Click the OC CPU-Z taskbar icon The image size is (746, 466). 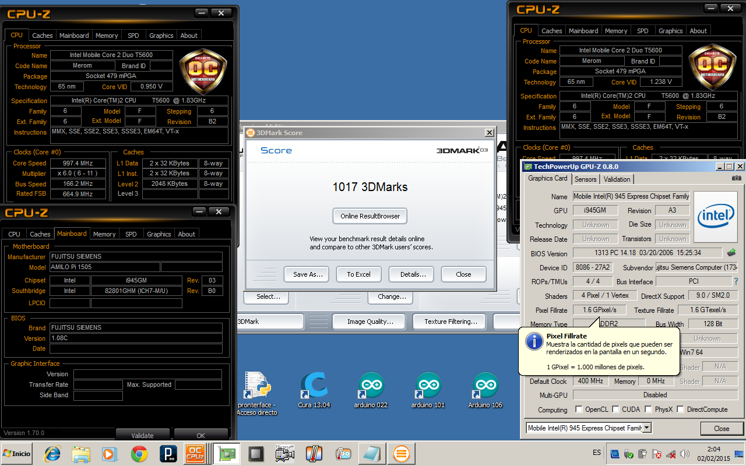196,454
